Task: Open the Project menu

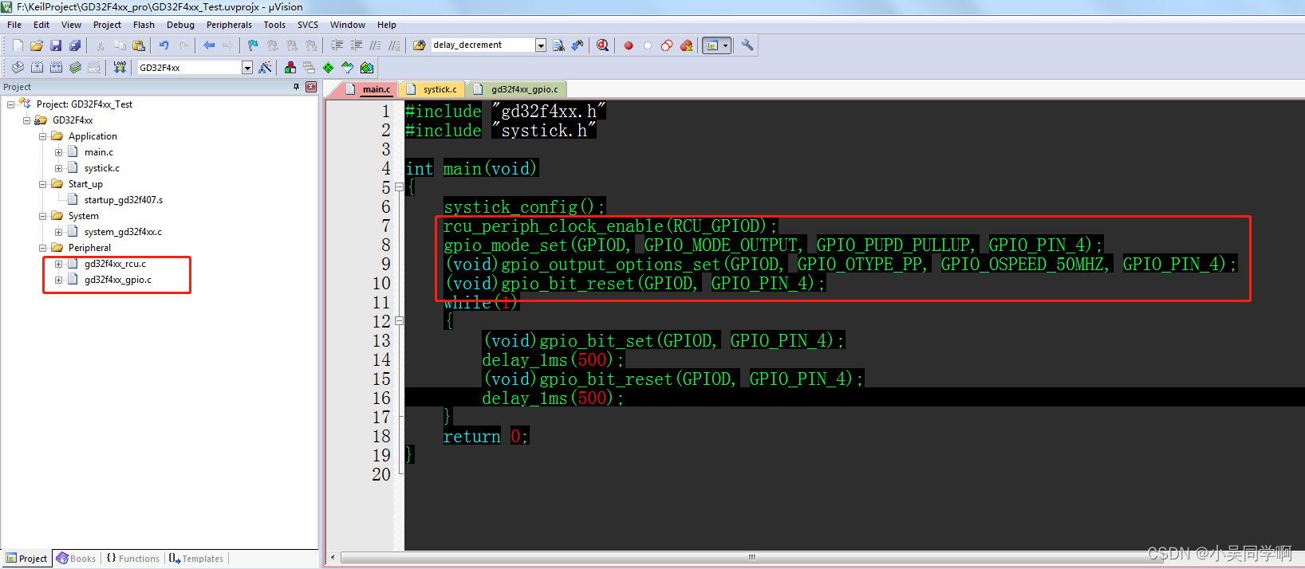Action: click(107, 25)
